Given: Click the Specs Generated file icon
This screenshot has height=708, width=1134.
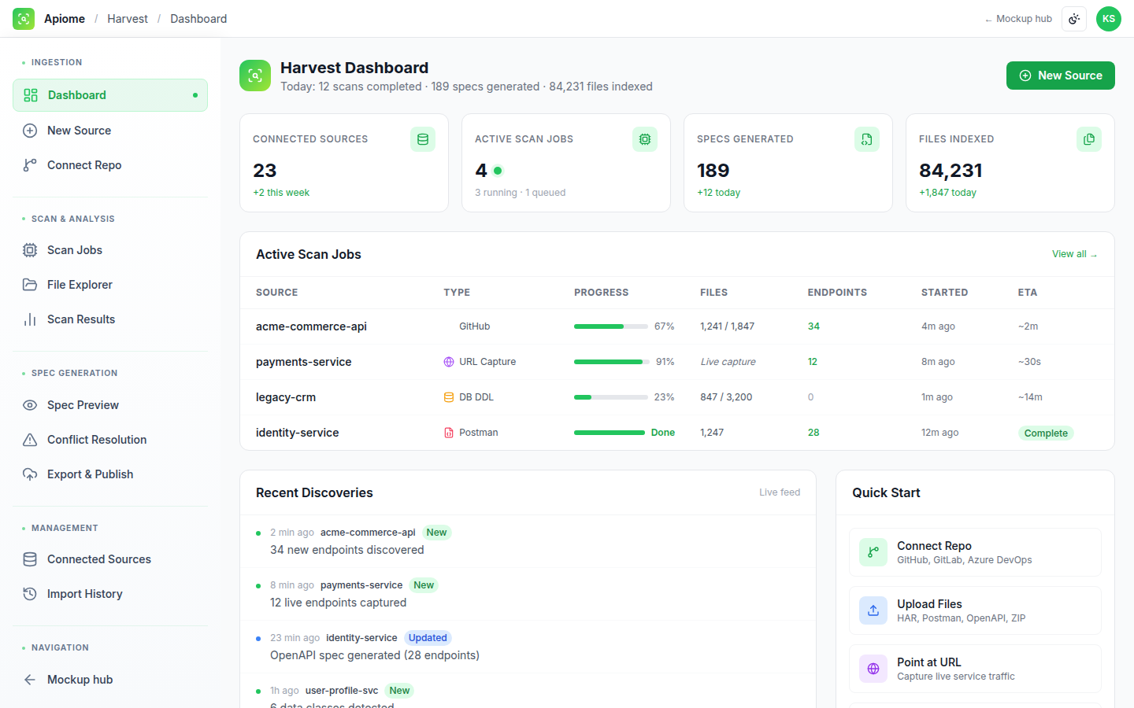Looking at the screenshot, I should pos(867,139).
